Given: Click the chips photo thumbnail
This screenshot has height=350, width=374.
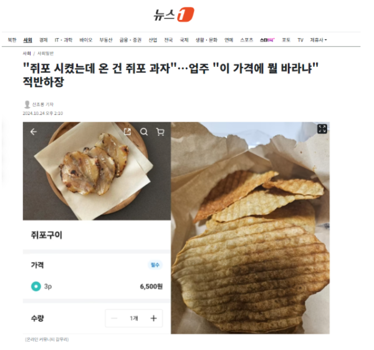Looking at the screenshot, I should pos(250,228).
